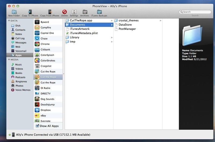Image resolution: width=215 pixels, height=142 pixels.
Task: Open Settings from the toolbar
Action: (x=74, y=12)
